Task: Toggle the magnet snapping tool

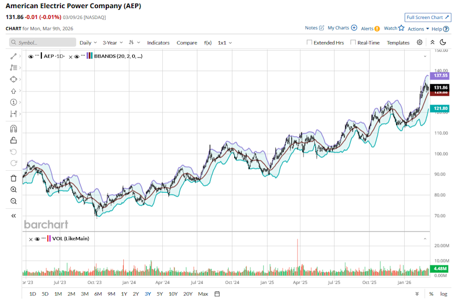Action: (x=13, y=128)
